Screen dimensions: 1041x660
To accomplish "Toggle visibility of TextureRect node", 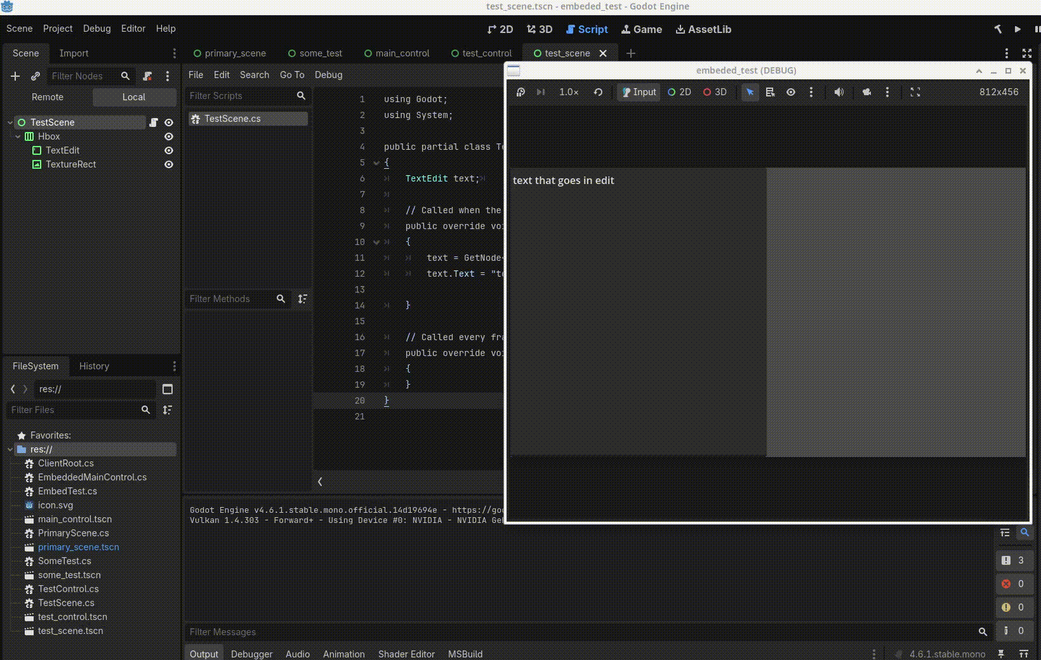I will point(169,164).
